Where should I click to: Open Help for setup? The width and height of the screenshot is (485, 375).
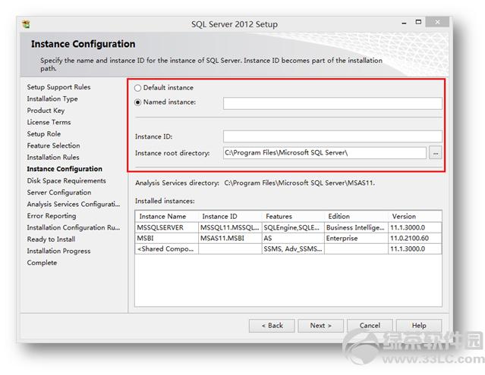click(x=419, y=326)
